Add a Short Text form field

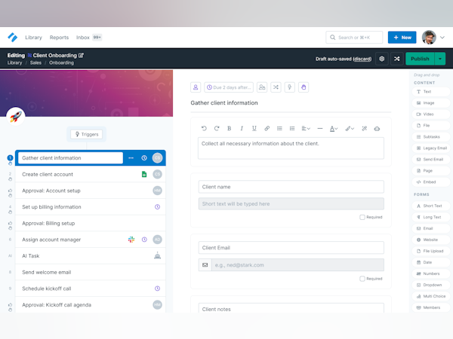point(431,206)
